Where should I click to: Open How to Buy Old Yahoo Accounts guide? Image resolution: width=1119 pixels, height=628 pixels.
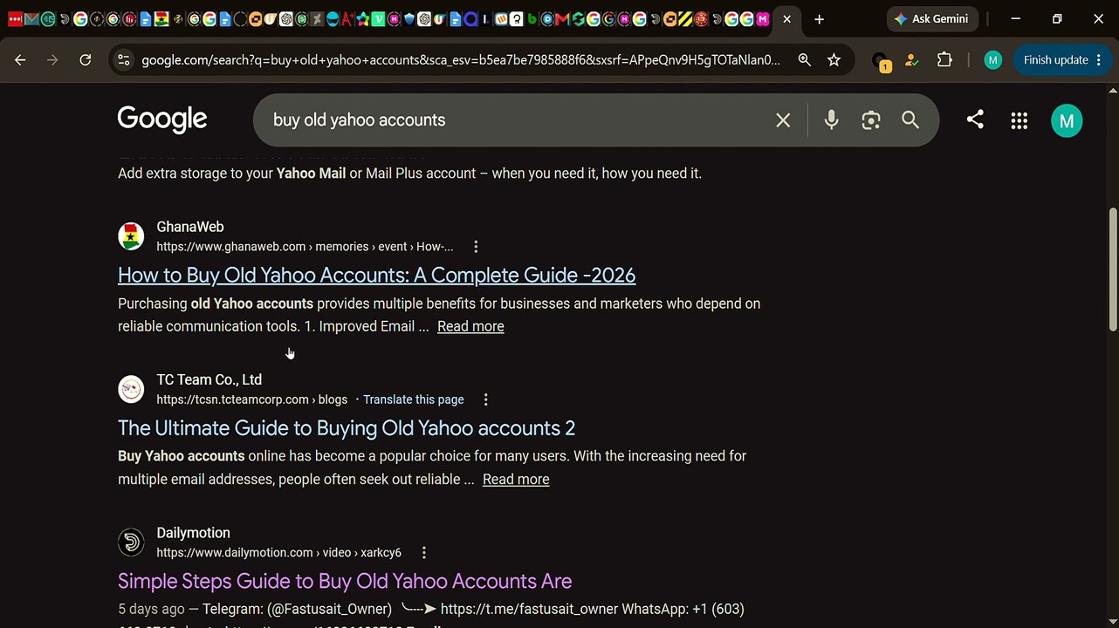pyautogui.click(x=376, y=275)
